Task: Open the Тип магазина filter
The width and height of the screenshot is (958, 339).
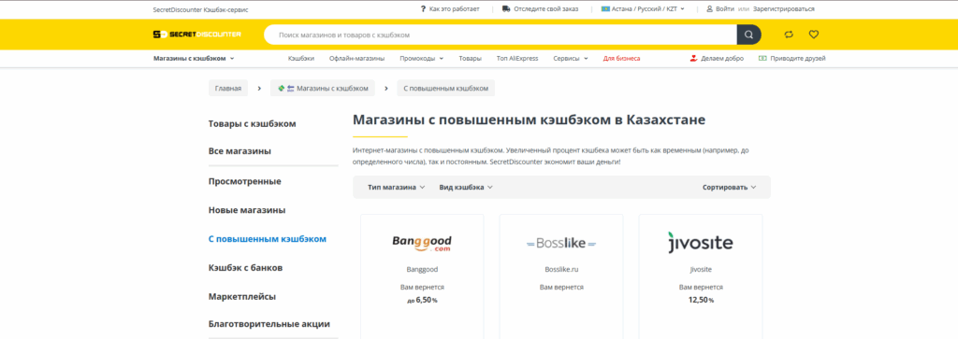Action: coord(396,187)
